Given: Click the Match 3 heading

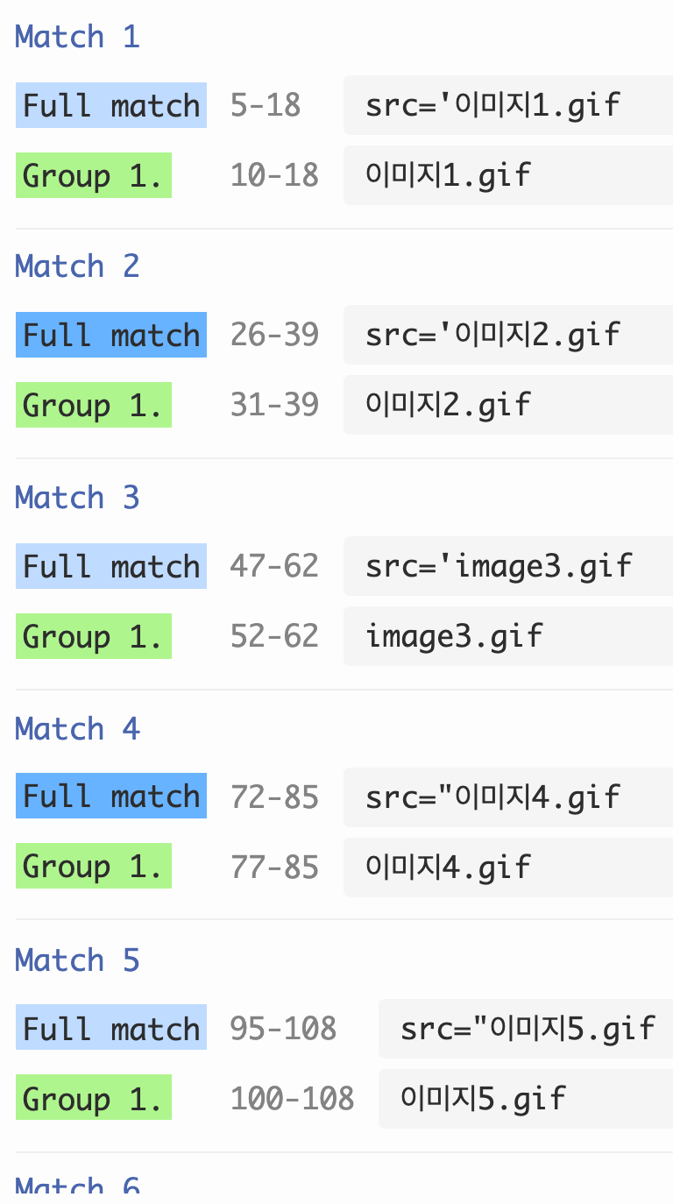Looking at the screenshot, I should tap(77, 498).
